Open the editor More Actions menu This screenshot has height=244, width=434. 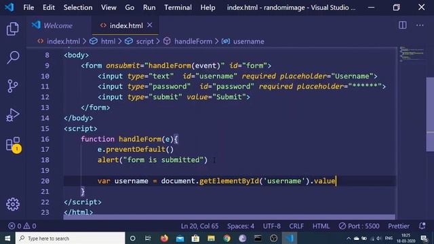coord(420,25)
